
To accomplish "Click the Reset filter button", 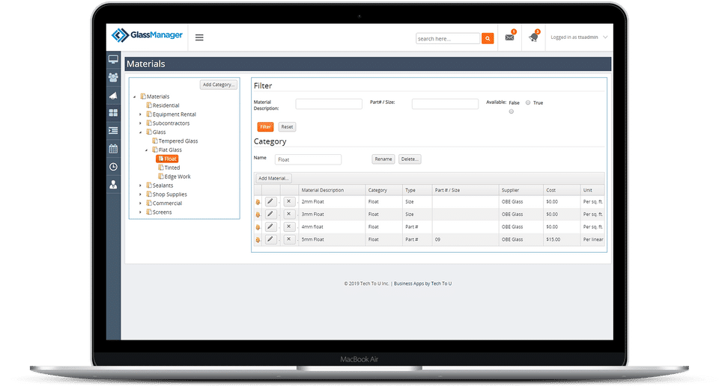I will click(x=287, y=127).
